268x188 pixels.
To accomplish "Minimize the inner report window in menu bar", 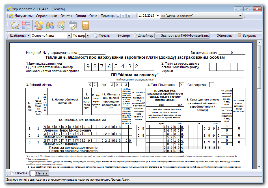I will (x=118, y=16).
